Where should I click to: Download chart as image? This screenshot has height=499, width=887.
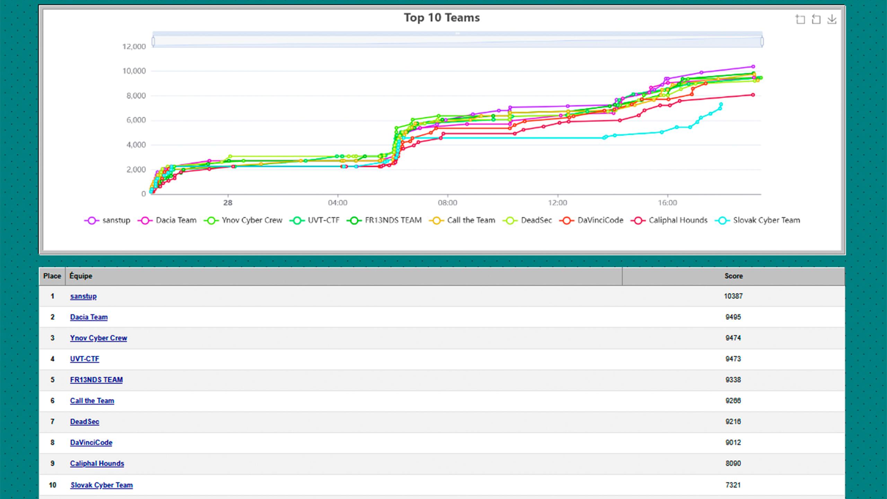pyautogui.click(x=832, y=19)
